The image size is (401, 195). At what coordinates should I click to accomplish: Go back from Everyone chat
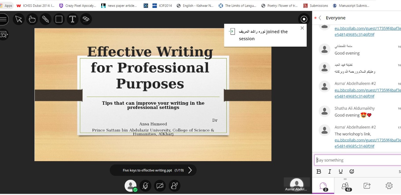coord(320,18)
